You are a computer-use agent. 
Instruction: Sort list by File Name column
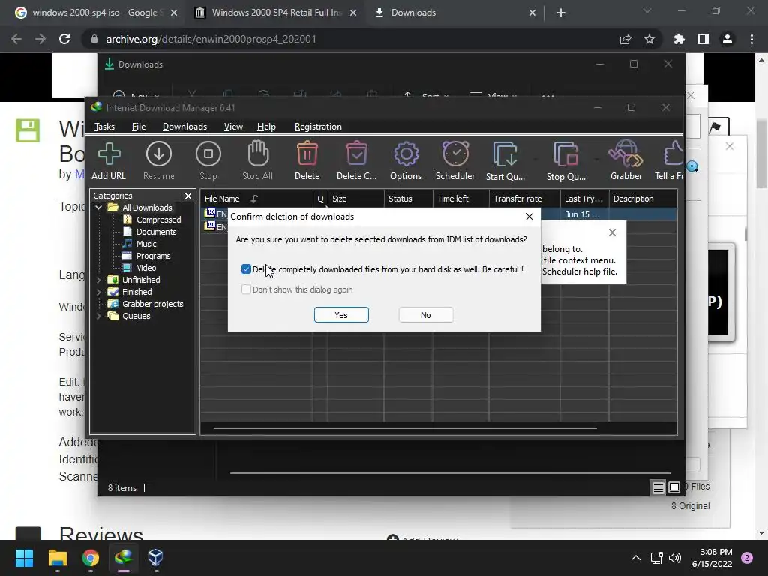click(256, 199)
